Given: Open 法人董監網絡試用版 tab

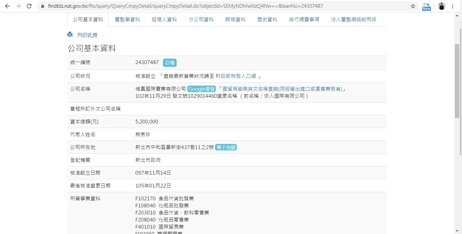Looking at the screenshot, I should click(x=353, y=20).
